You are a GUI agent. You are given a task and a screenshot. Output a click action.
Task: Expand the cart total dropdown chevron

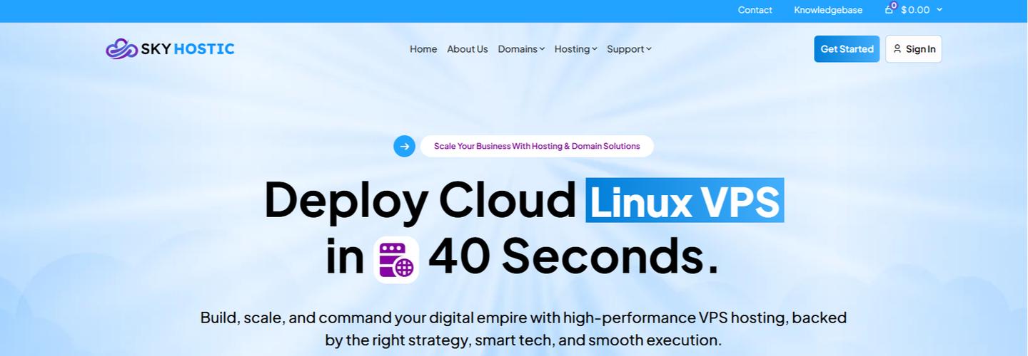939,9
